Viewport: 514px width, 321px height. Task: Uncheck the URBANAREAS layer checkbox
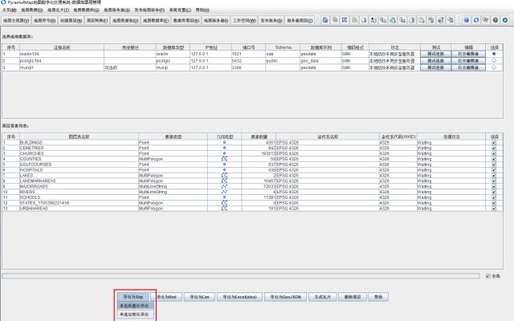(x=494, y=209)
